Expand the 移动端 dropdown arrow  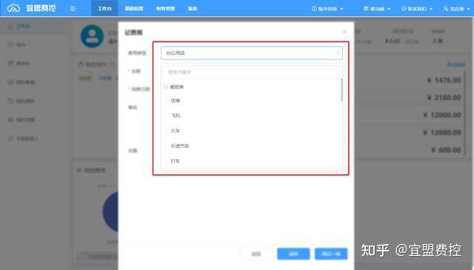coord(389,9)
